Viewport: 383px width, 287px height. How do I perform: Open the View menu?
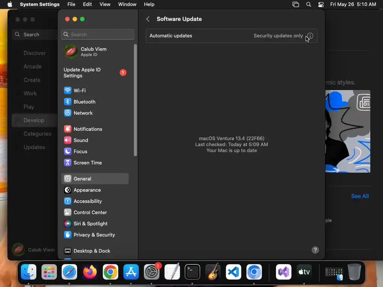tap(105, 4)
